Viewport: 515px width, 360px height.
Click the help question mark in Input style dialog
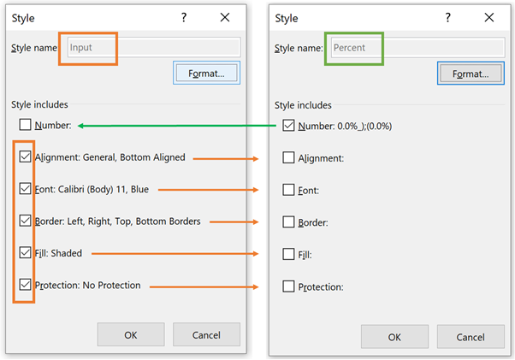185,17
